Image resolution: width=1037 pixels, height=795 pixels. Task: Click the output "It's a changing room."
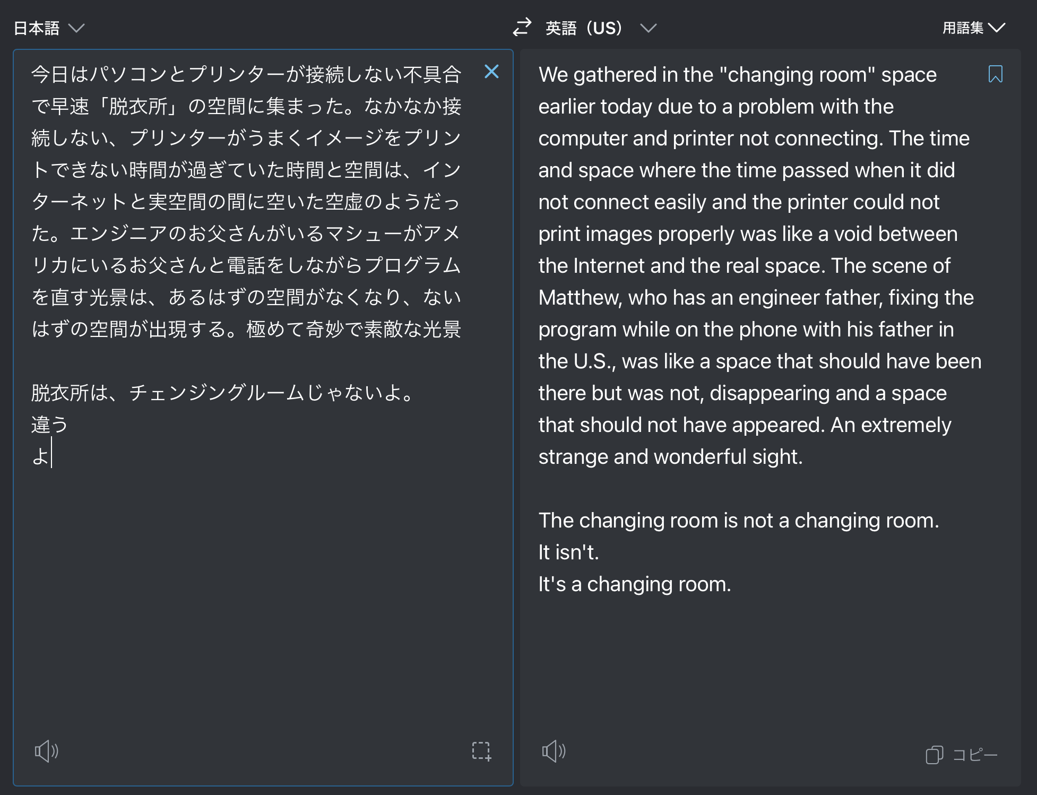click(635, 584)
